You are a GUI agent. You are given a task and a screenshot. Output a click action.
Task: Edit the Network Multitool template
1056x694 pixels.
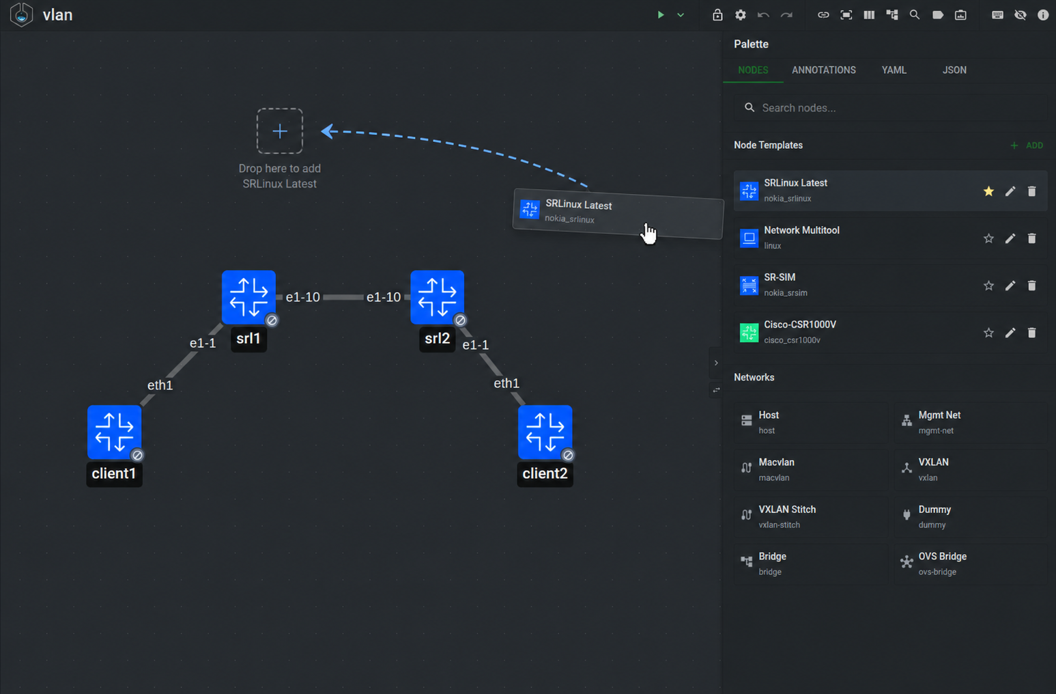click(1010, 238)
